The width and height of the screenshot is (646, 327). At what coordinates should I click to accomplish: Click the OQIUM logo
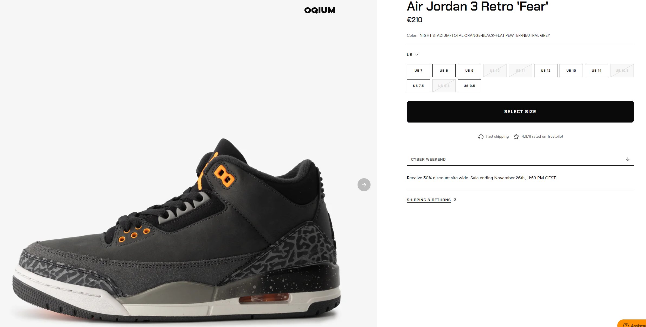(x=320, y=10)
